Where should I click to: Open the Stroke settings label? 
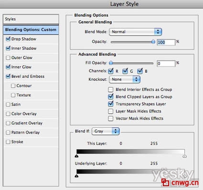click(17, 142)
